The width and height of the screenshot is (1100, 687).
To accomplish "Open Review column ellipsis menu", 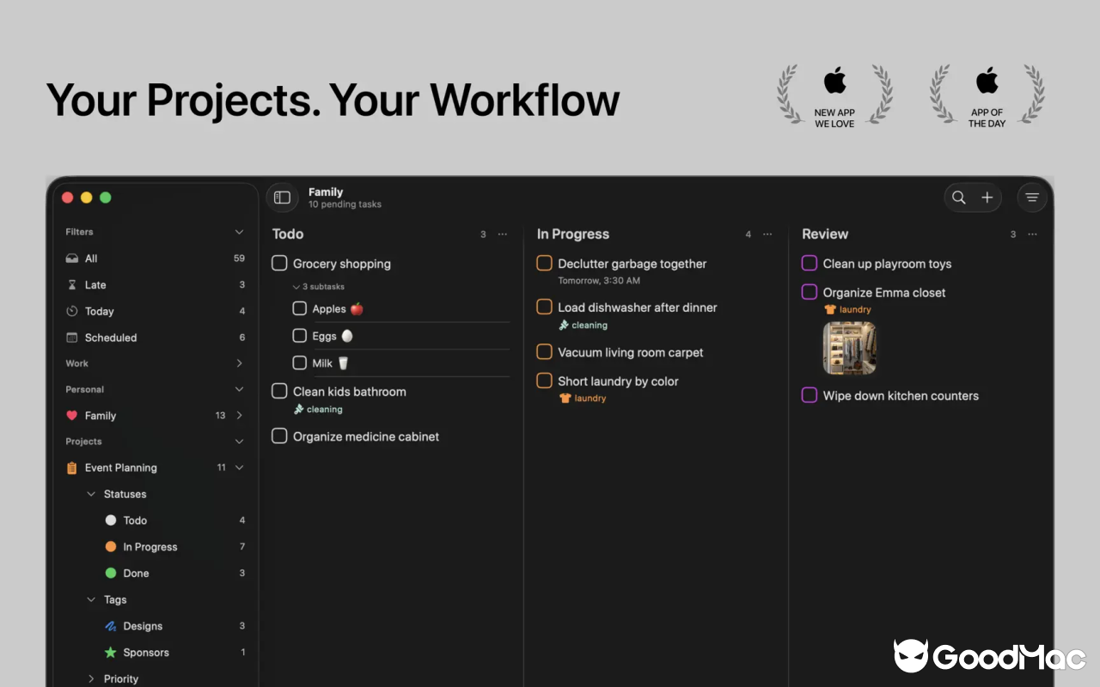I will (1032, 234).
